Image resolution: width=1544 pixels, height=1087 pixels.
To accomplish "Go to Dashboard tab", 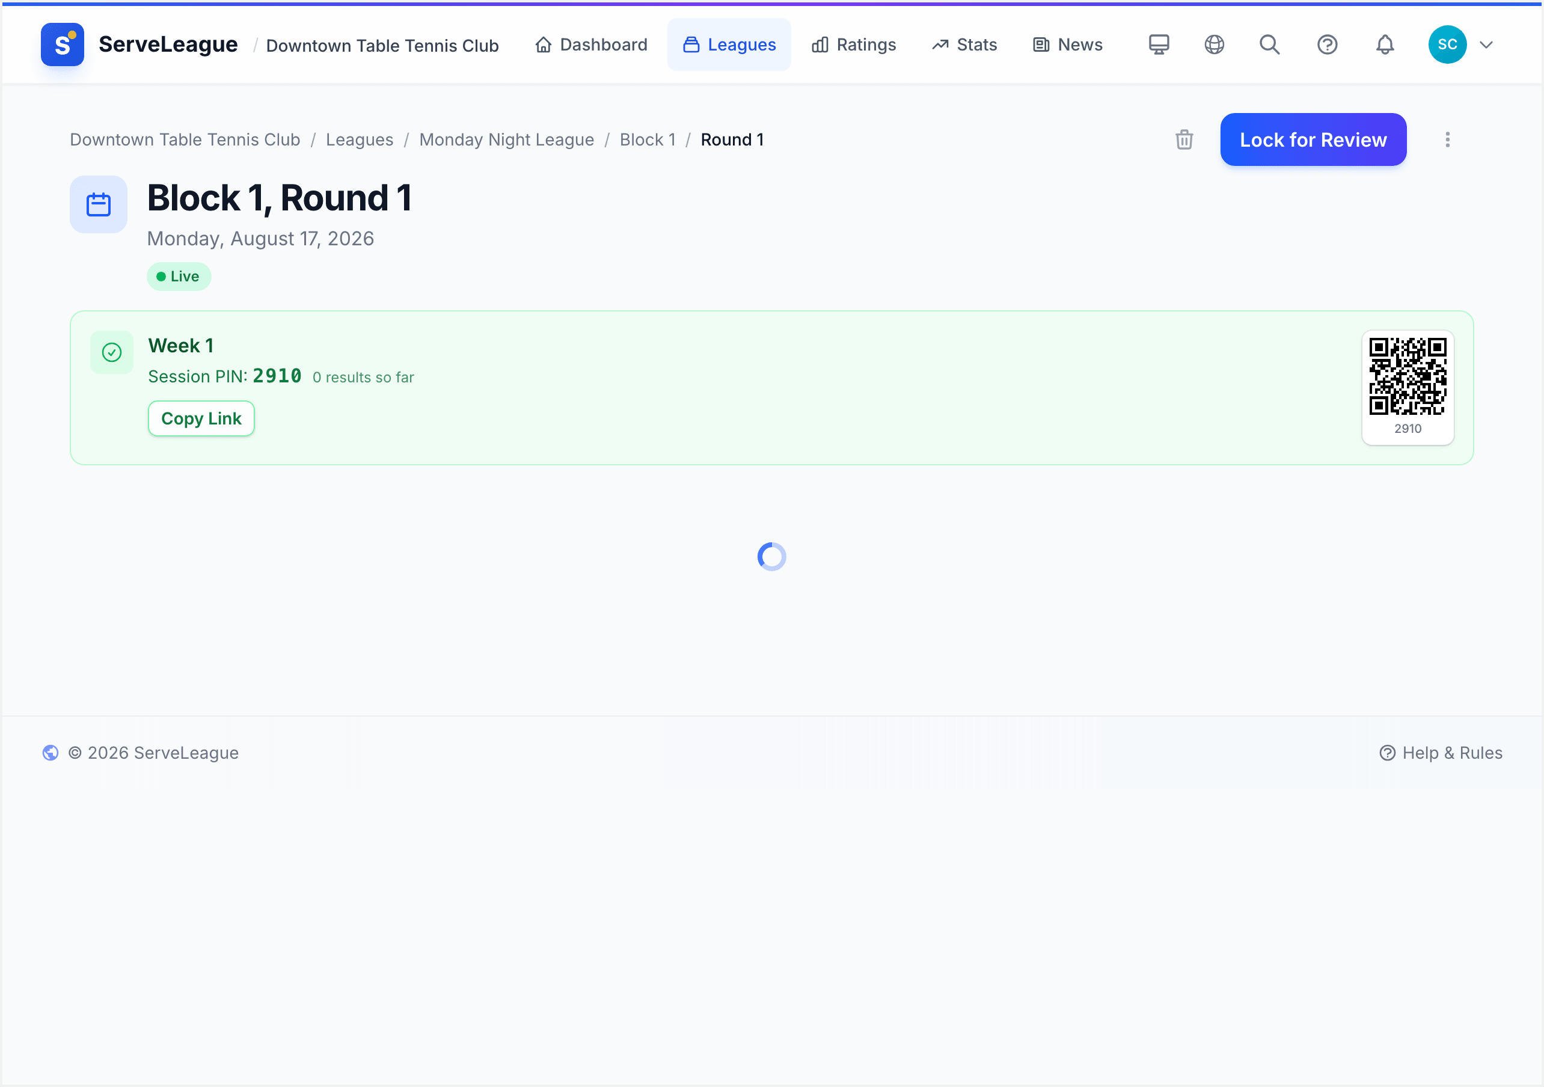I will pyautogui.click(x=591, y=44).
